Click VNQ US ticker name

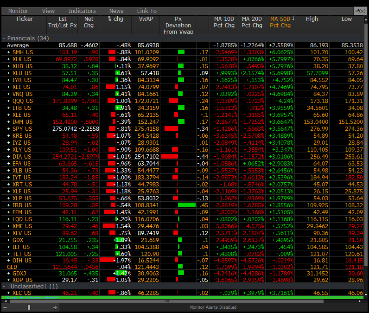coord(22,94)
